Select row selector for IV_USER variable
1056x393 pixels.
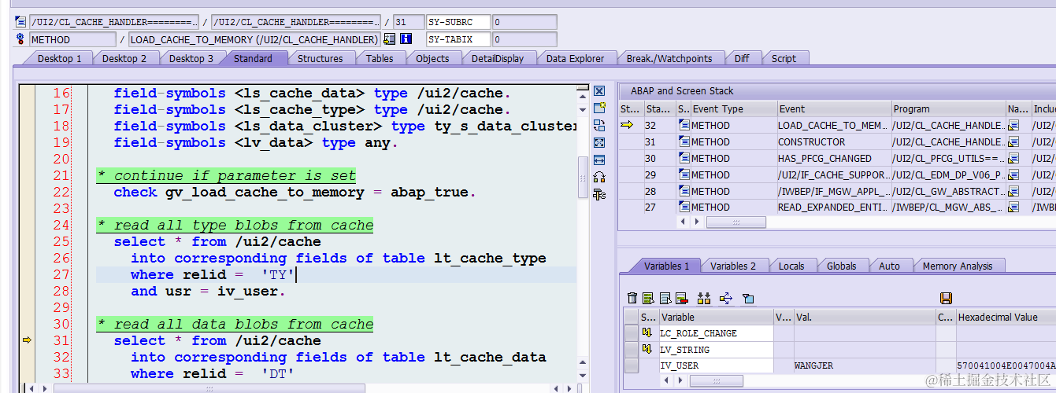point(632,365)
